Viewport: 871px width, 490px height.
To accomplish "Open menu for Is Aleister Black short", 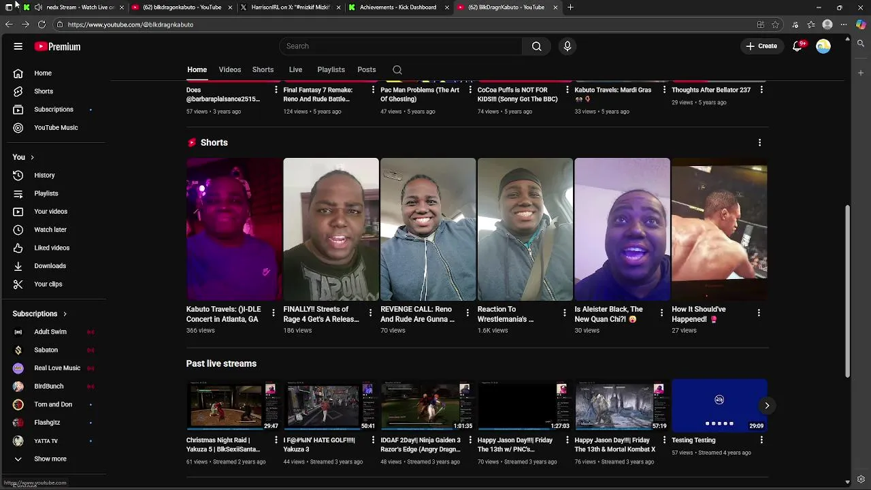I will 661,312.
